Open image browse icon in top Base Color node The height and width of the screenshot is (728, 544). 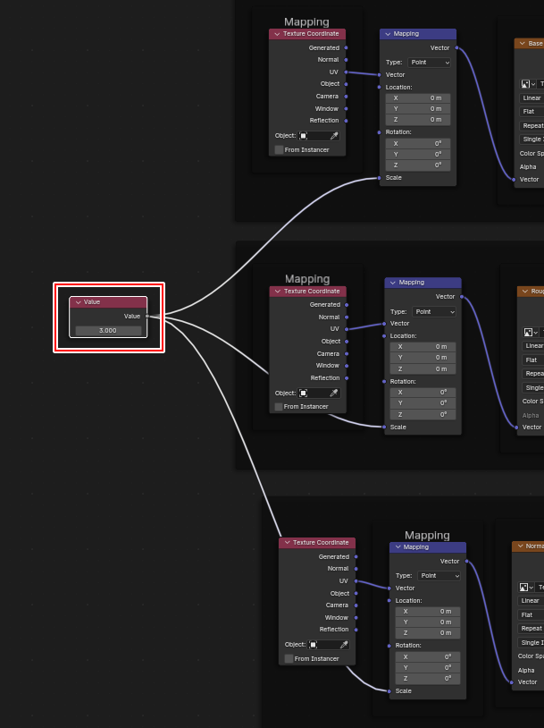click(x=527, y=83)
